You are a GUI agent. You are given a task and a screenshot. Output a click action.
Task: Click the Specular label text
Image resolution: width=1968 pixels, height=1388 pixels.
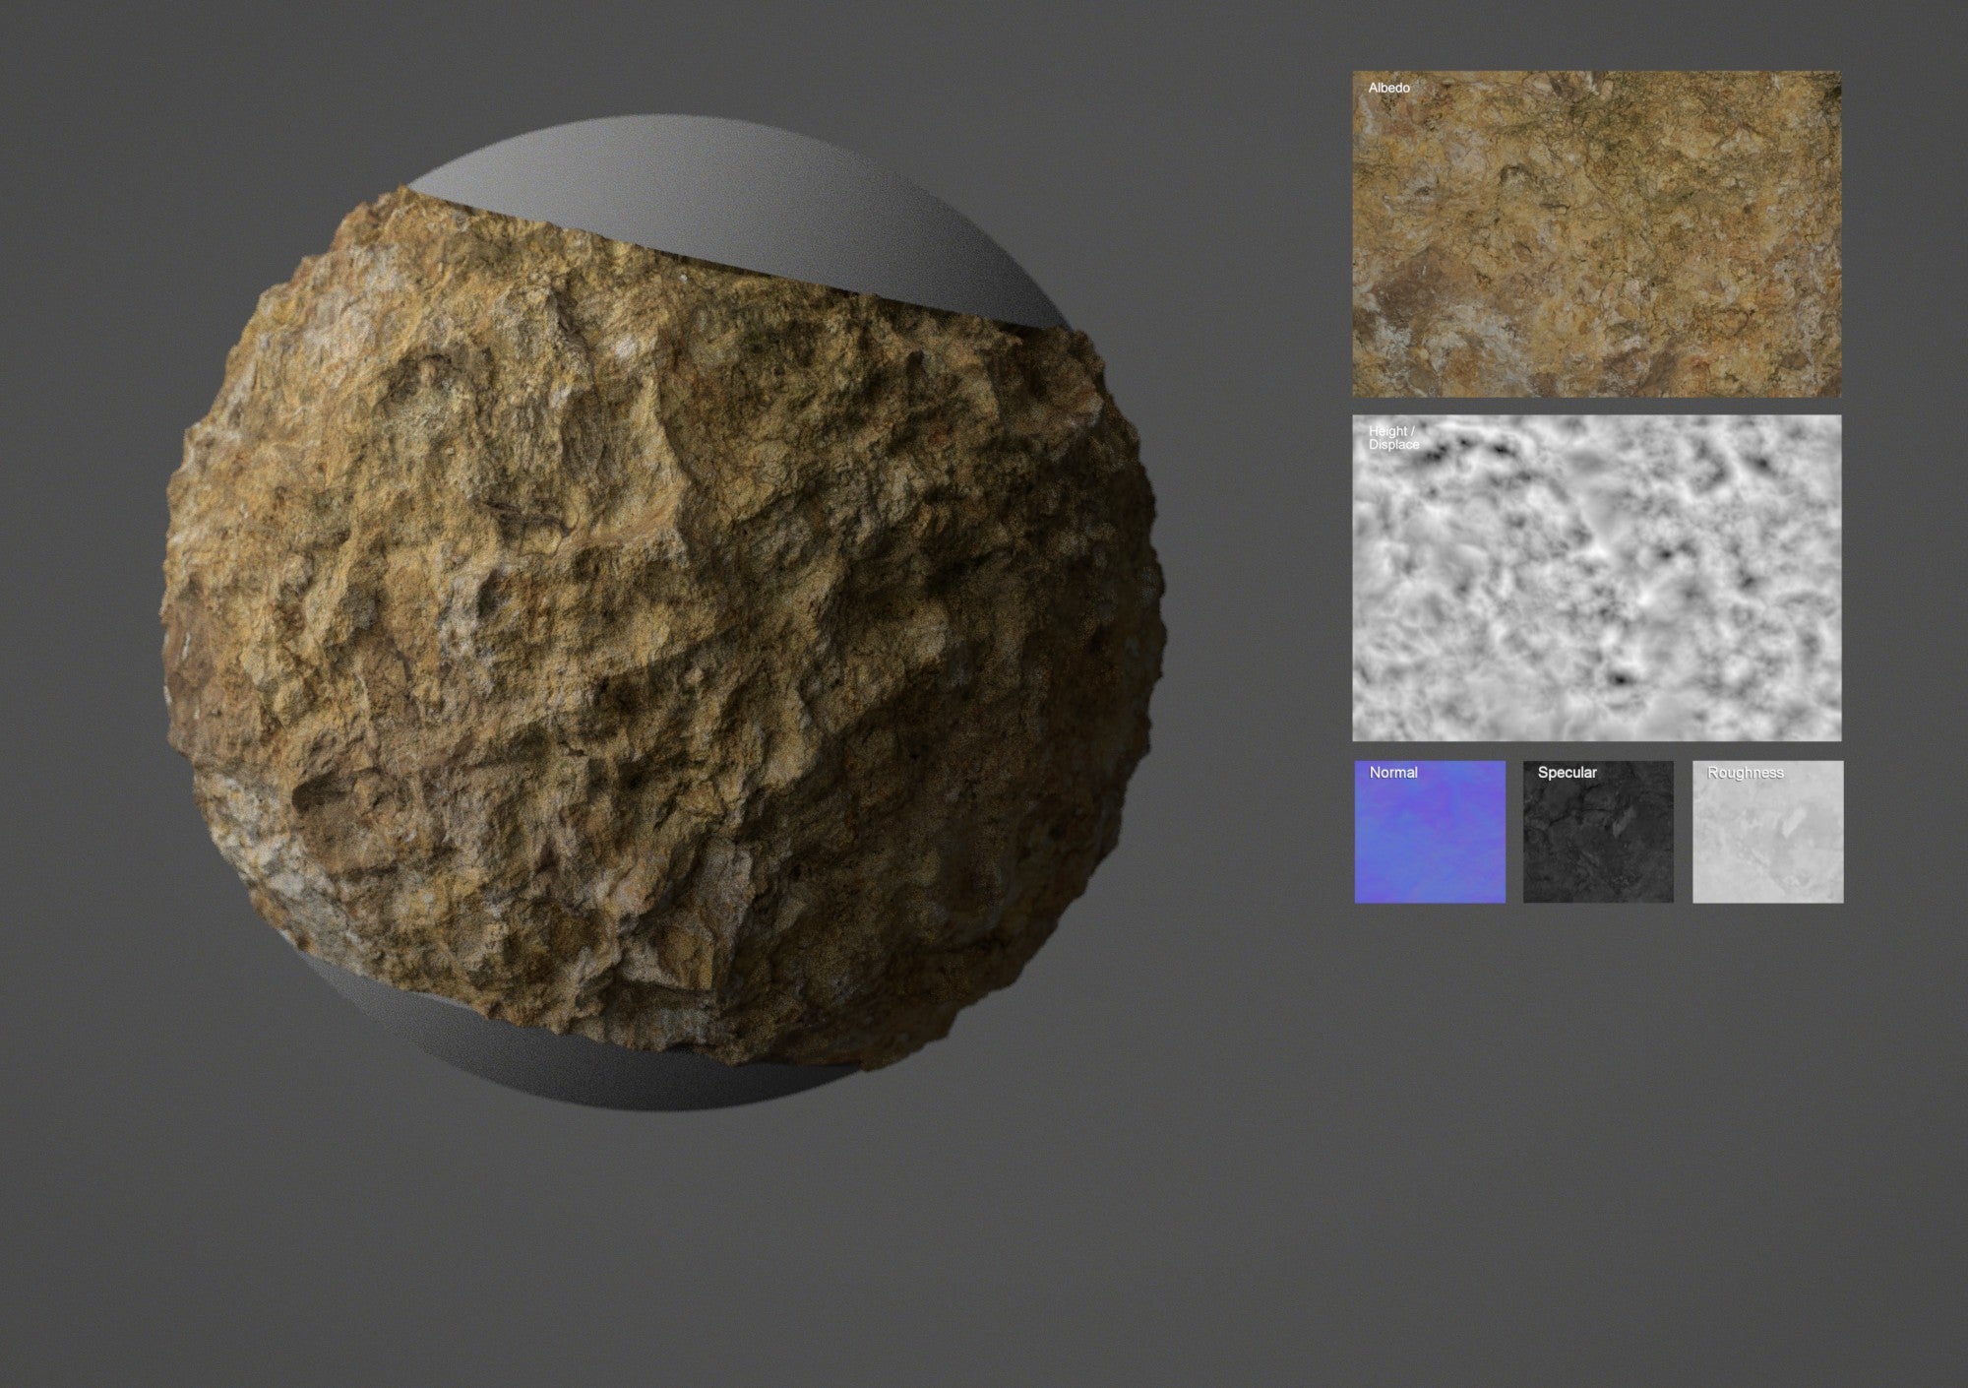point(1567,773)
